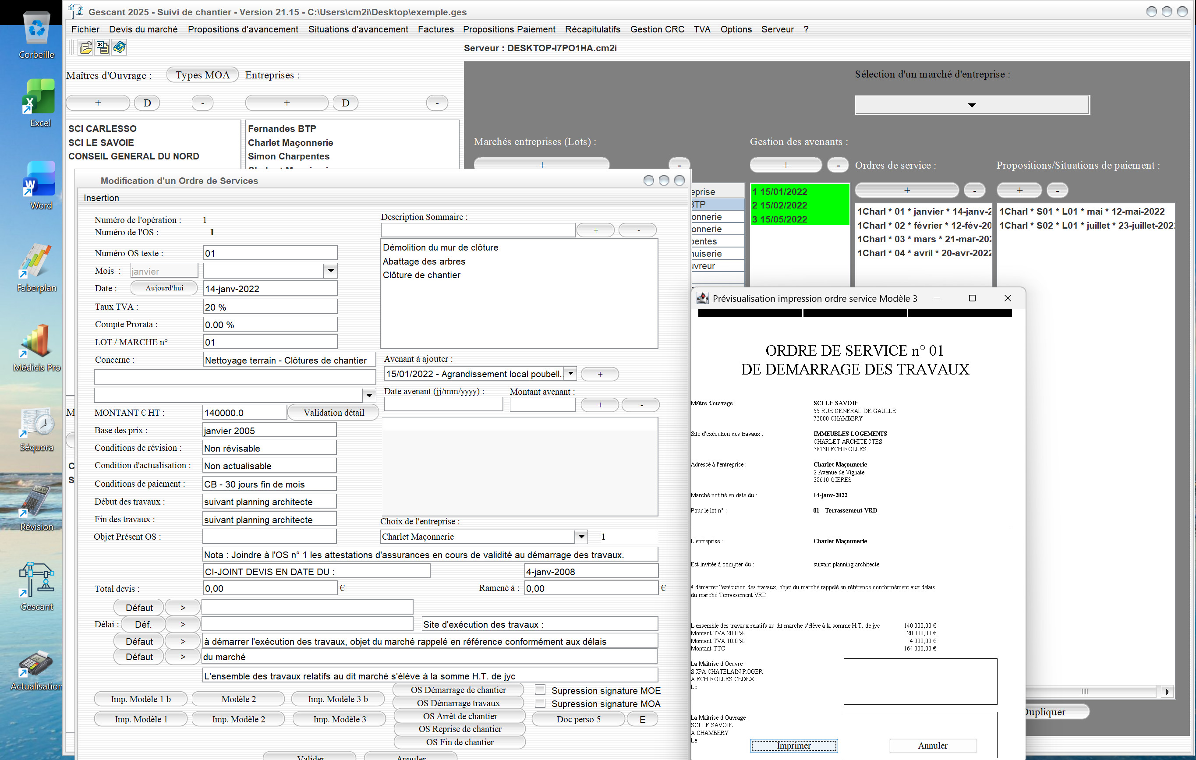Open the Séquora desktop shortcut
1196x760 pixels.
tap(36, 422)
